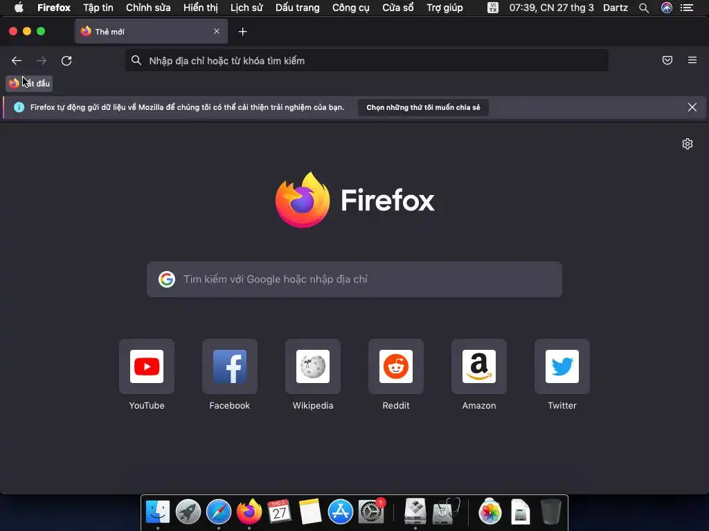Click Firefox icon in the Dock
The width and height of the screenshot is (709, 531).
[249, 512]
